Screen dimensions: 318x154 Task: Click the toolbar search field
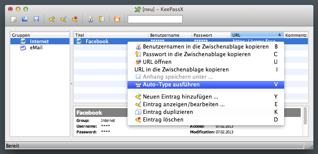(155, 19)
